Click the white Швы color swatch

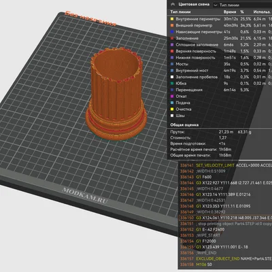172,116
